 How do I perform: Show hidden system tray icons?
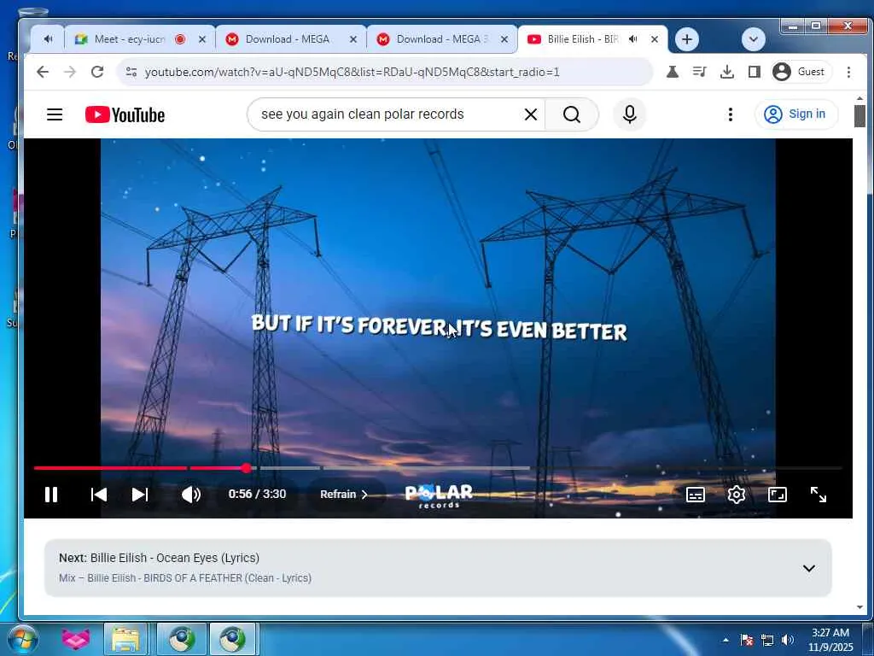coord(725,641)
